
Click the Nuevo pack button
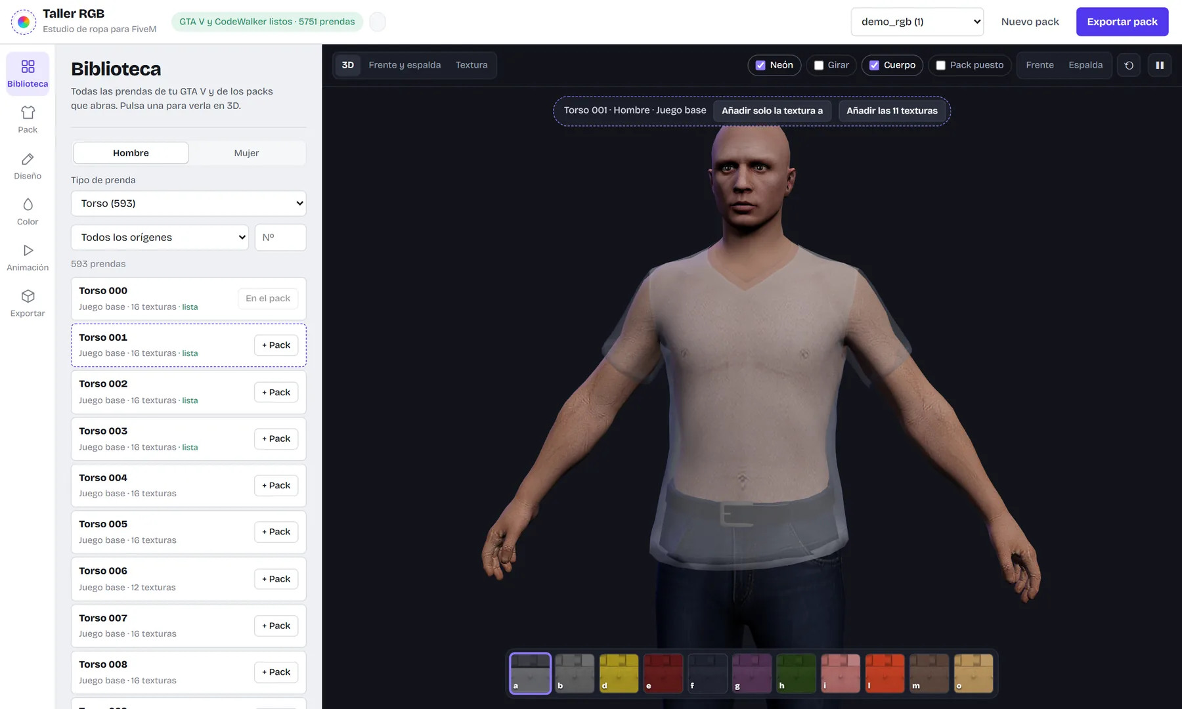[1030, 22]
